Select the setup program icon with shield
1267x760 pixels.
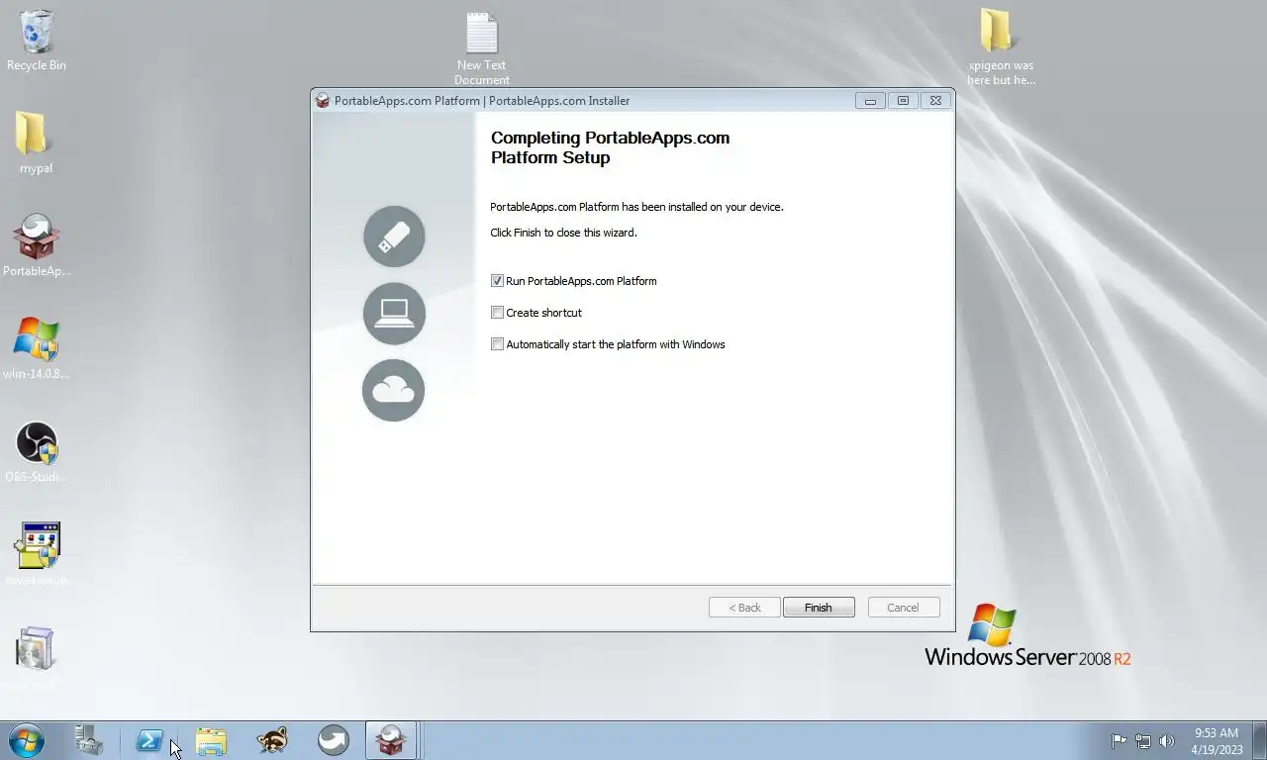(37, 554)
